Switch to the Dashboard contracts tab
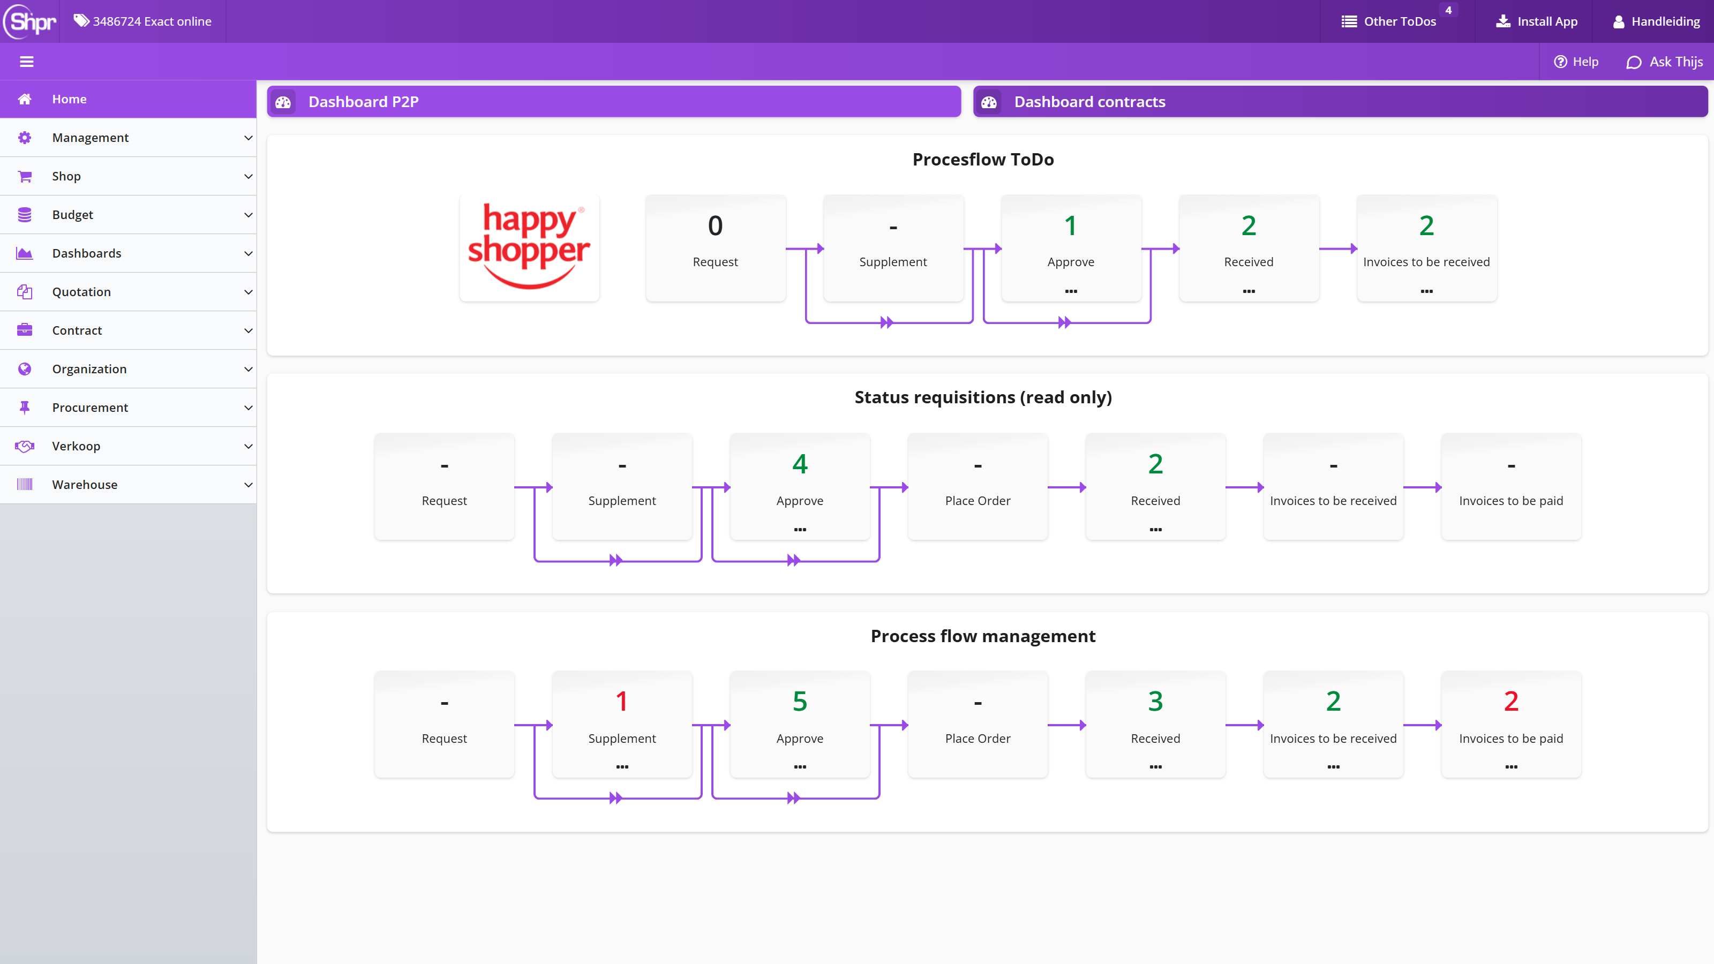This screenshot has width=1714, height=964. point(1340,102)
